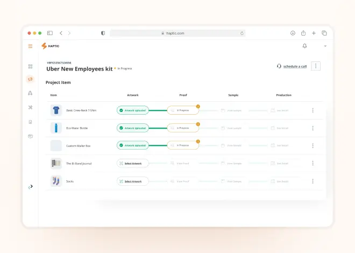
Task: Click View Proof for Socks row
Action: (x=180, y=181)
